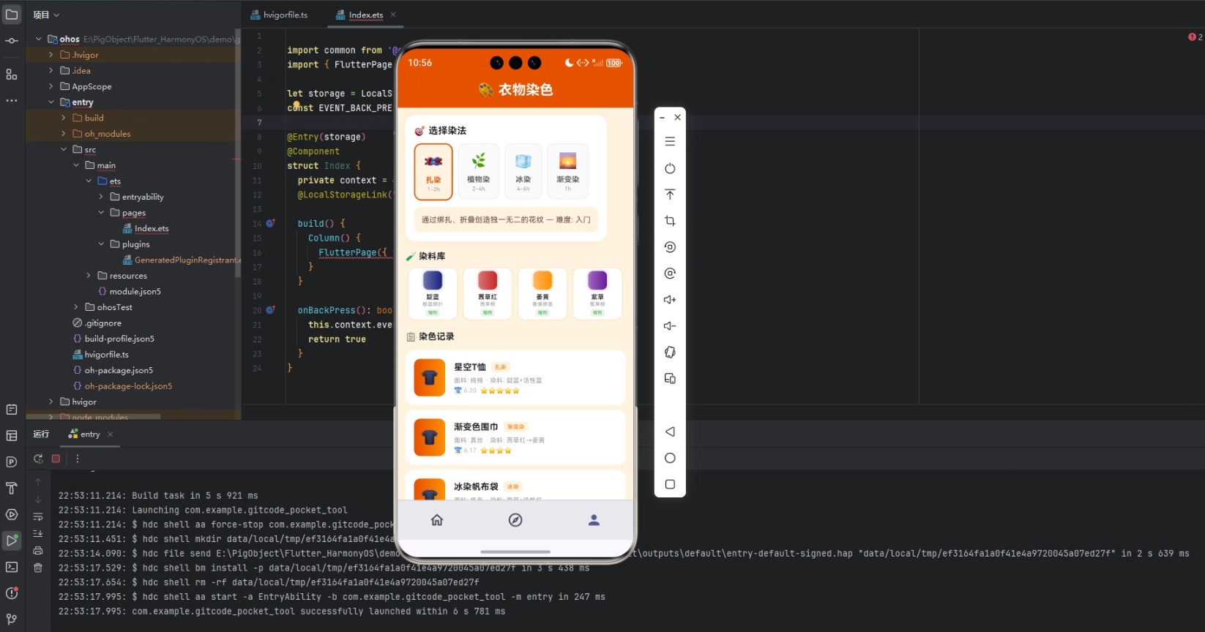This screenshot has width=1205, height=632.
Task: Click the project tree horizontal scrollbar
Action: [94, 417]
